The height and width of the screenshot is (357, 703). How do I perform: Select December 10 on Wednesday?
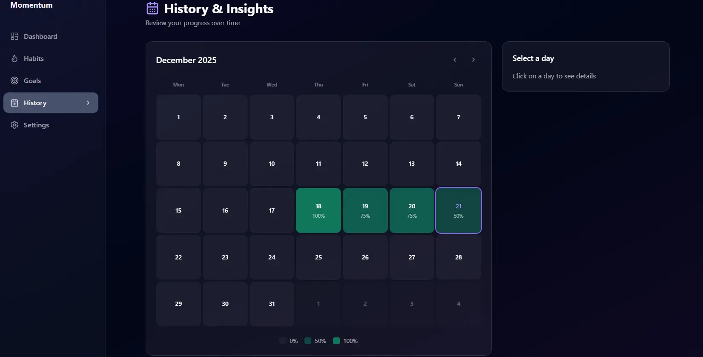pyautogui.click(x=272, y=164)
